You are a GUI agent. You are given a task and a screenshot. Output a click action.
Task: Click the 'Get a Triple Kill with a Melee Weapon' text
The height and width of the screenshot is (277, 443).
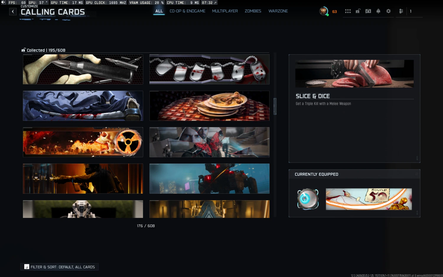[323, 104]
